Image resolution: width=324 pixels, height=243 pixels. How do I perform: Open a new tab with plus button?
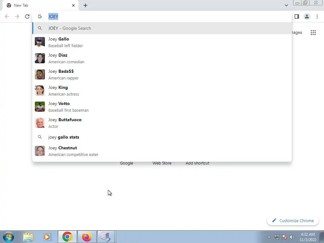(85, 5)
